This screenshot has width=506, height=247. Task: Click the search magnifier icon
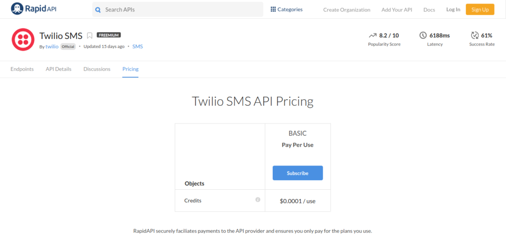[x=98, y=10]
